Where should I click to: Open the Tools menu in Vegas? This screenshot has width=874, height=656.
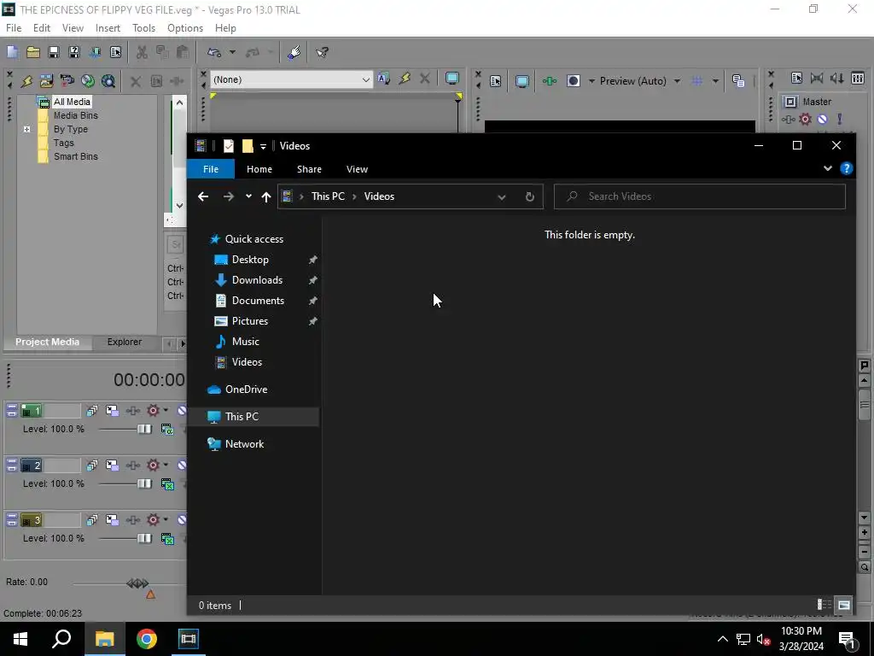[143, 28]
